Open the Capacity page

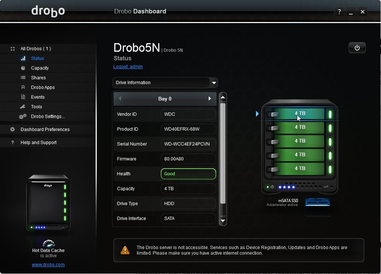[40, 68]
